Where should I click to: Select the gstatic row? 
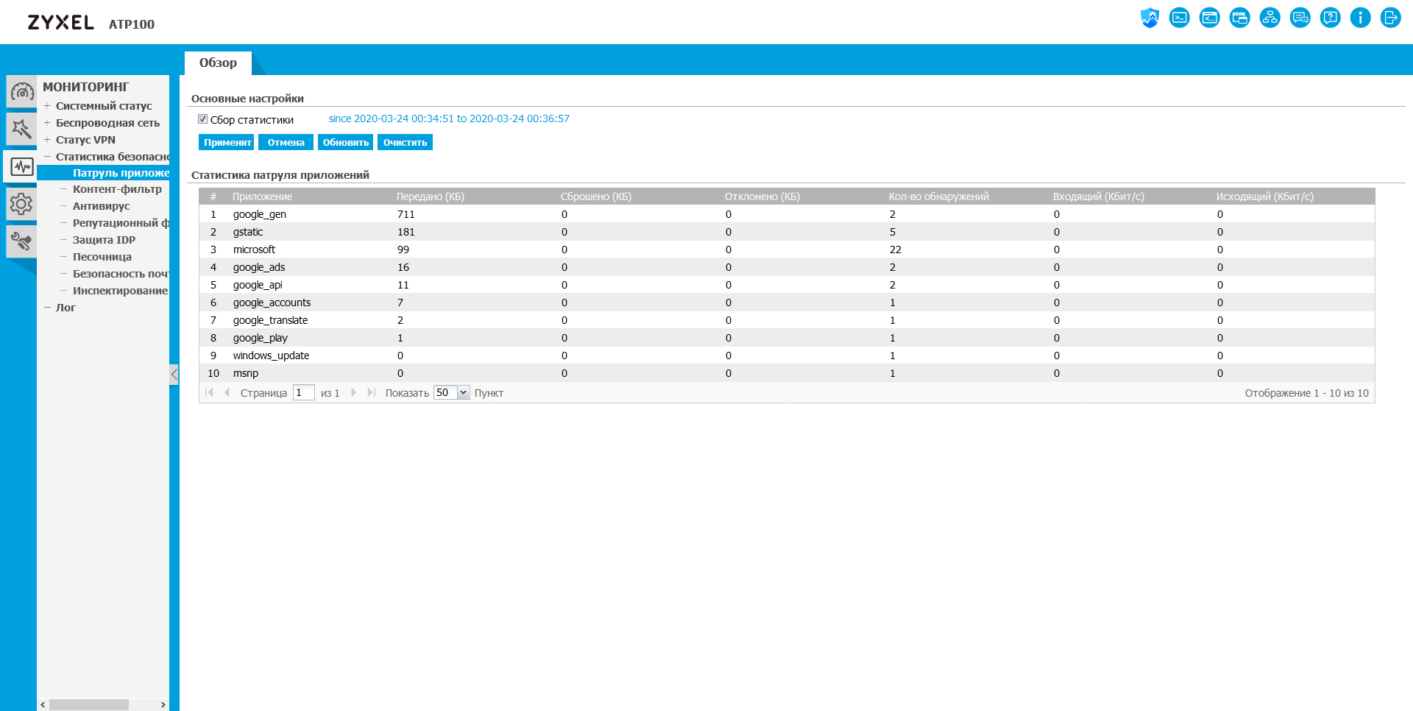coord(787,232)
